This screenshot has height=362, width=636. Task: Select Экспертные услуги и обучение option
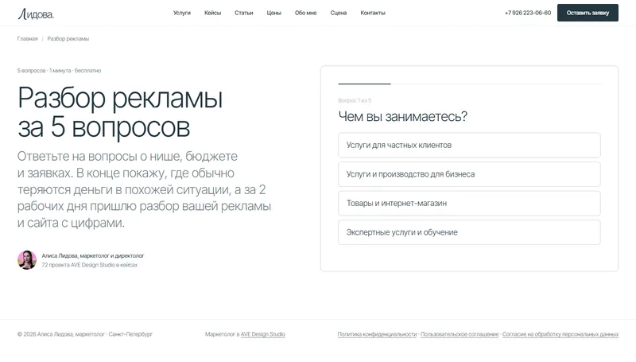[x=469, y=232]
